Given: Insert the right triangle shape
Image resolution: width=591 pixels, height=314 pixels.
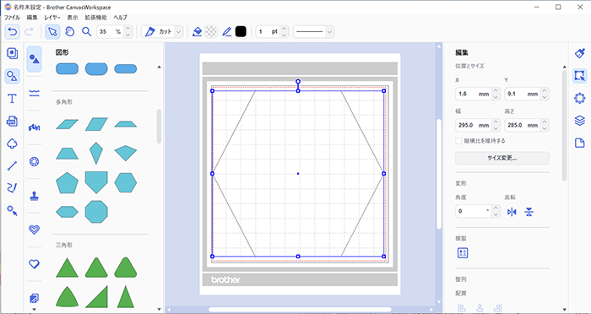Looking at the screenshot, I should (96, 296).
